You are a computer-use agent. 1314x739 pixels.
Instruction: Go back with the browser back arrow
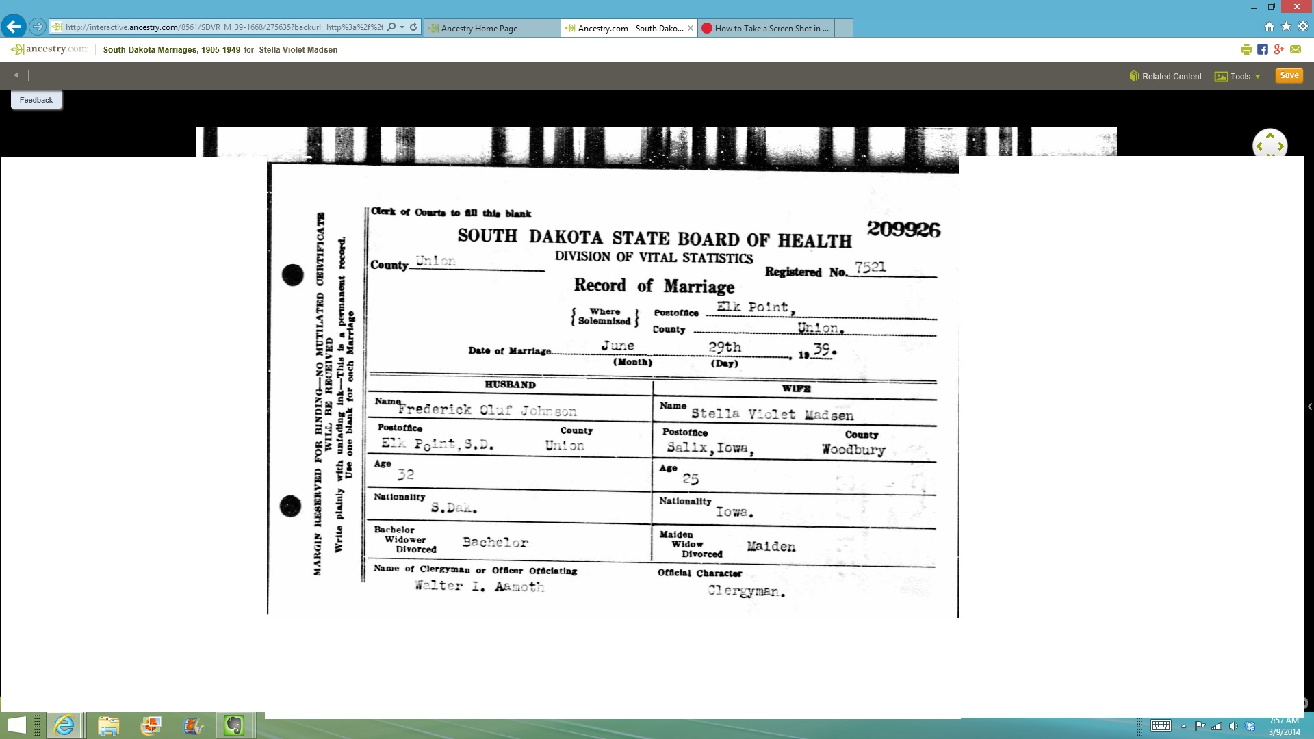click(14, 27)
